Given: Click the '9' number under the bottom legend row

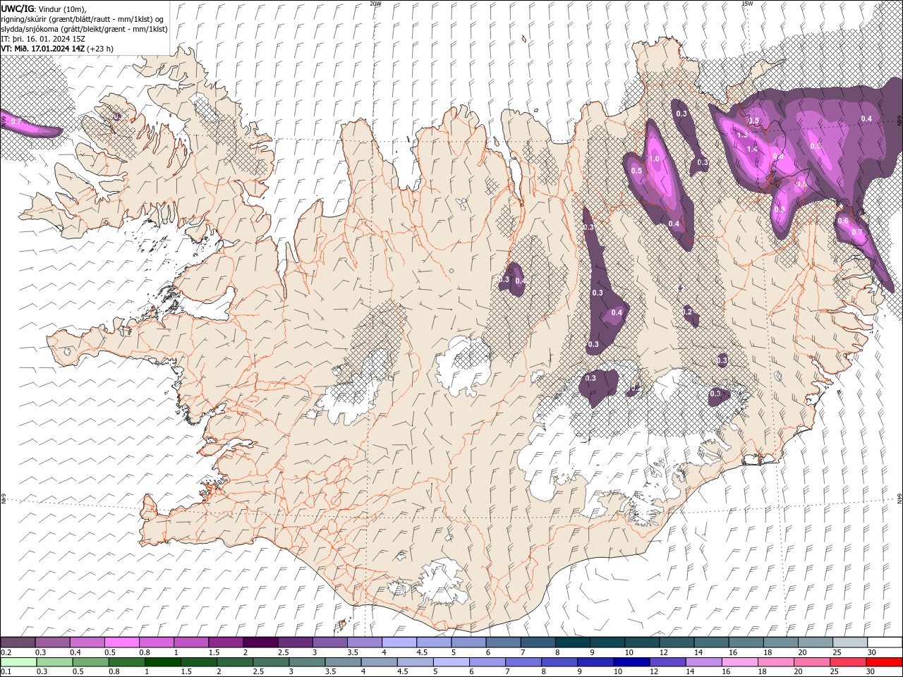Looking at the screenshot, I should [580, 672].
